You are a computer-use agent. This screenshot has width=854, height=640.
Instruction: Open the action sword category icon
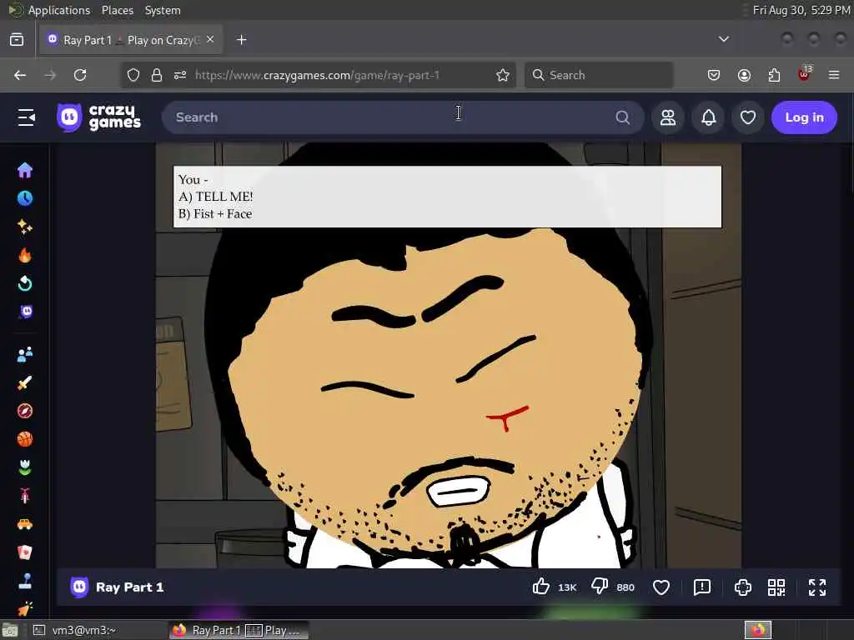(x=25, y=382)
